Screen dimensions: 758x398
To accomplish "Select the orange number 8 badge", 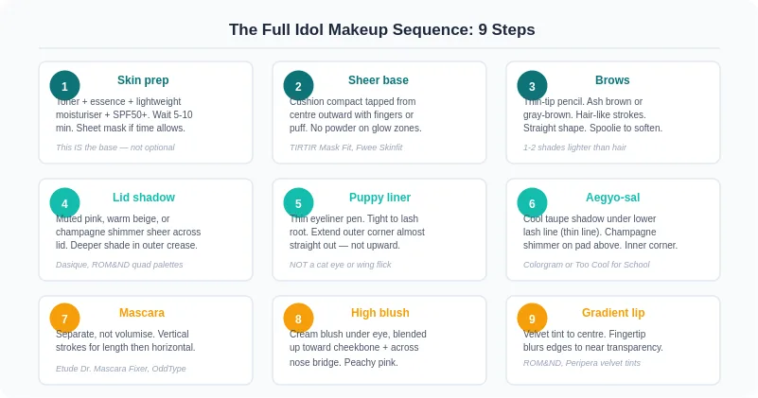I will pyautogui.click(x=298, y=319).
